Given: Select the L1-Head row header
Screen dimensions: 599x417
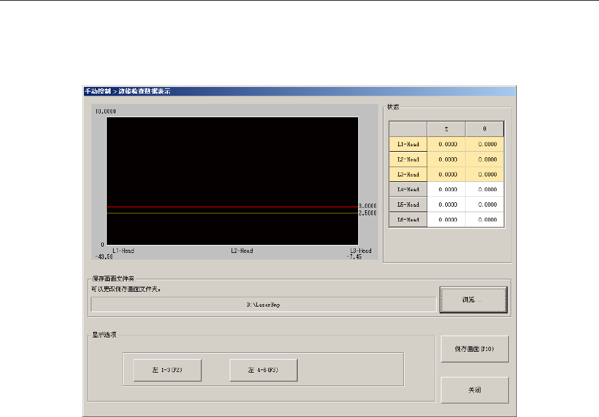Looking at the screenshot, I should 408,144.
